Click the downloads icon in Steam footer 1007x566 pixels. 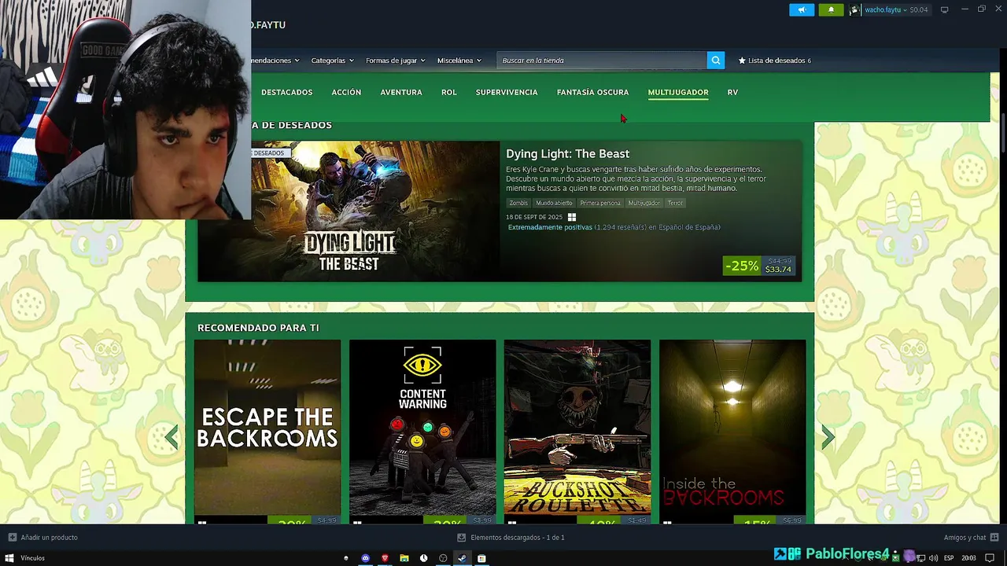[x=462, y=538]
